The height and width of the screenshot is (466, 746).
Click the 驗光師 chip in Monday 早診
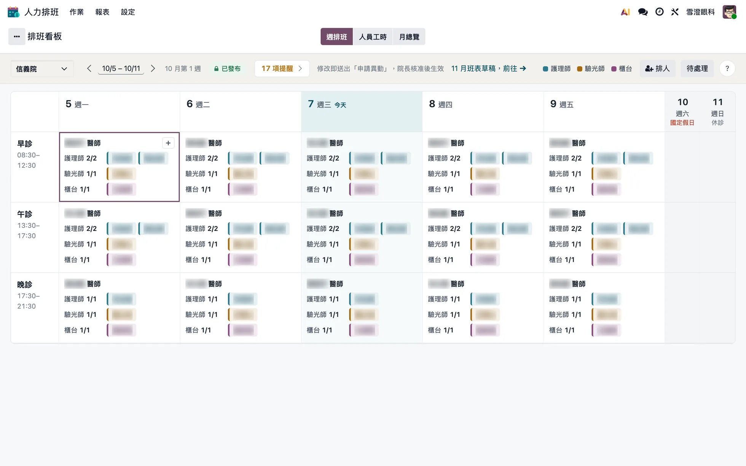(x=122, y=174)
